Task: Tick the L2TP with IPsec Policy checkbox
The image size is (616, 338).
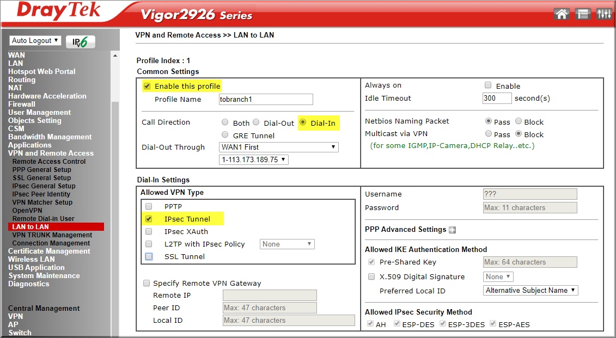Action: click(149, 244)
